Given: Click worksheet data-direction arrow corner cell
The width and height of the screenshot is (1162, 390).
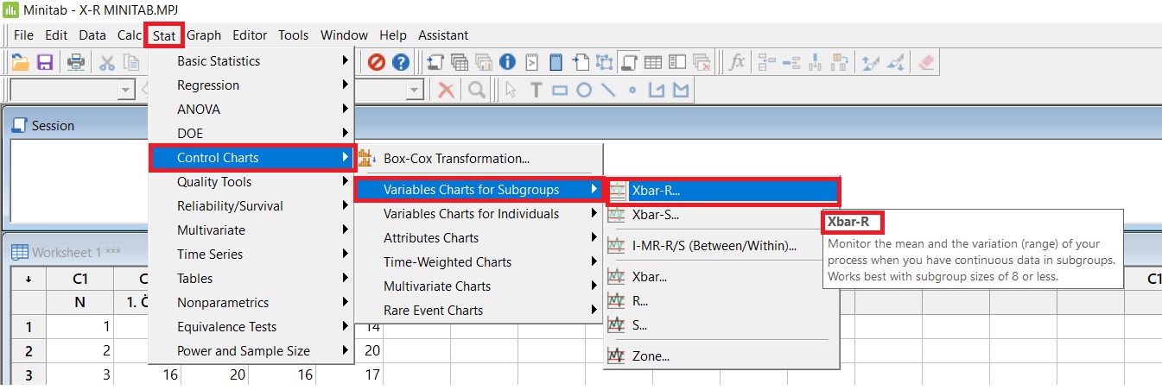Looking at the screenshot, I should point(29,279).
